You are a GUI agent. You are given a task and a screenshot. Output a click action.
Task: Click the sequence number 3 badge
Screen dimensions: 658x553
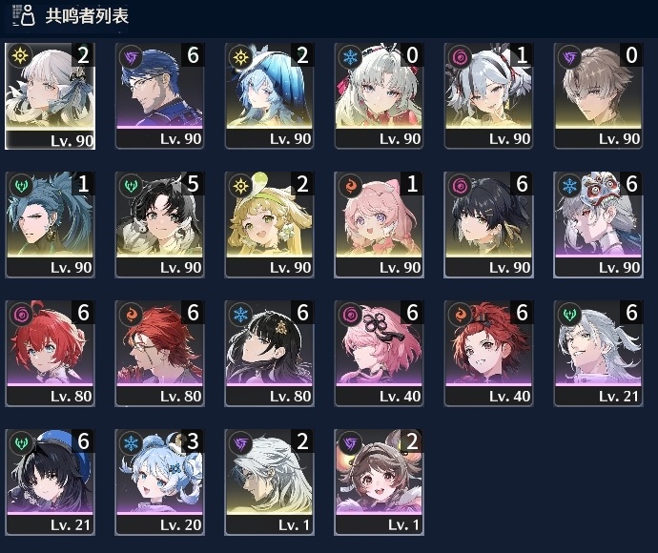tap(193, 441)
